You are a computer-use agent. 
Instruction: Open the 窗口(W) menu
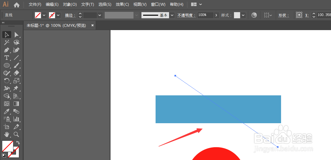pos(158,4)
